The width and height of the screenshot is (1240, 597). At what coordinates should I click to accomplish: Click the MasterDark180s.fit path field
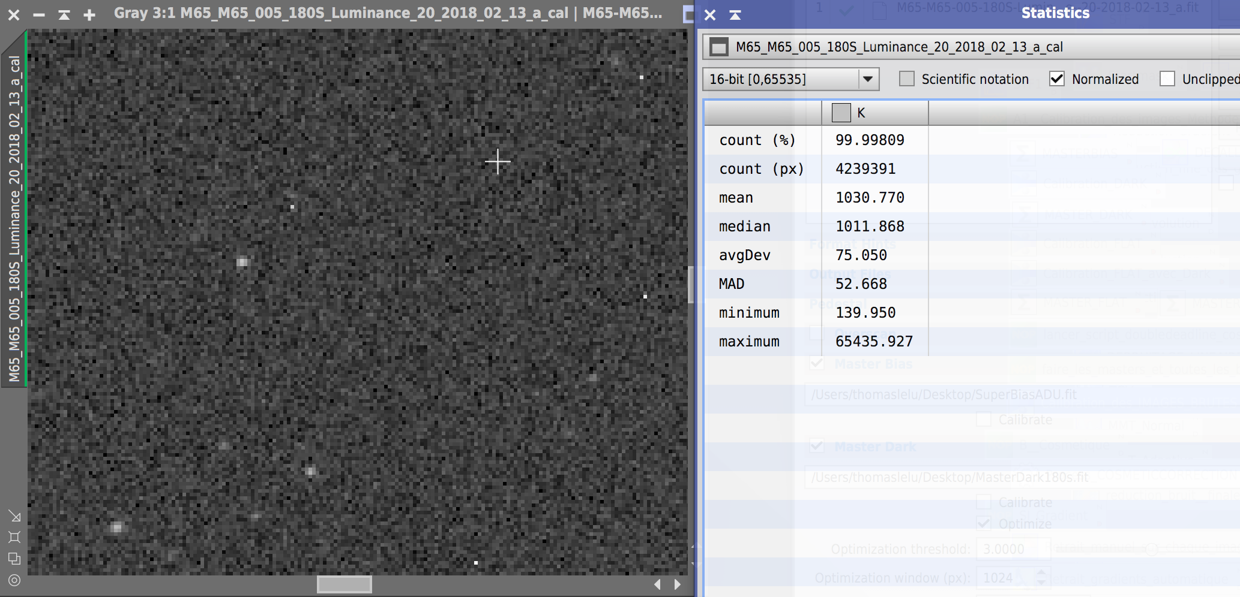coord(1022,477)
